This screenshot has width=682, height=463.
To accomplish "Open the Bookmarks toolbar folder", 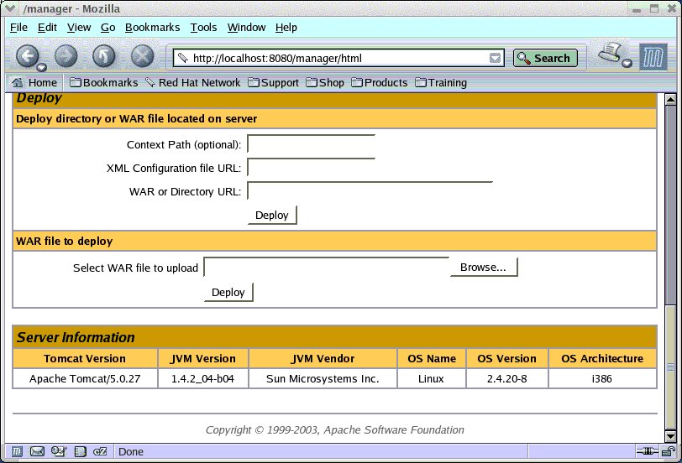I will [104, 82].
